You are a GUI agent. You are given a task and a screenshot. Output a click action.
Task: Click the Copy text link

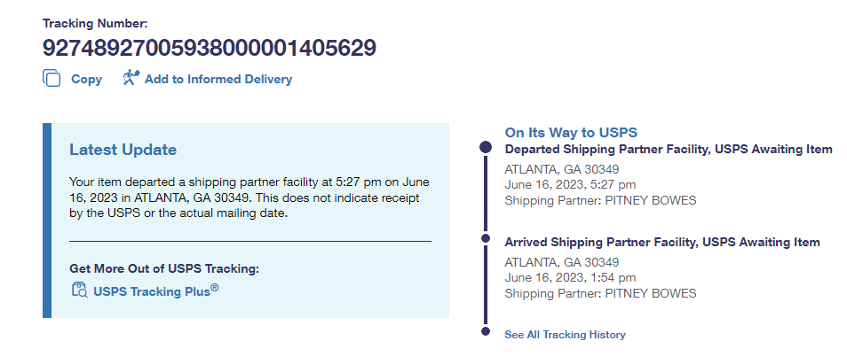coord(86,79)
